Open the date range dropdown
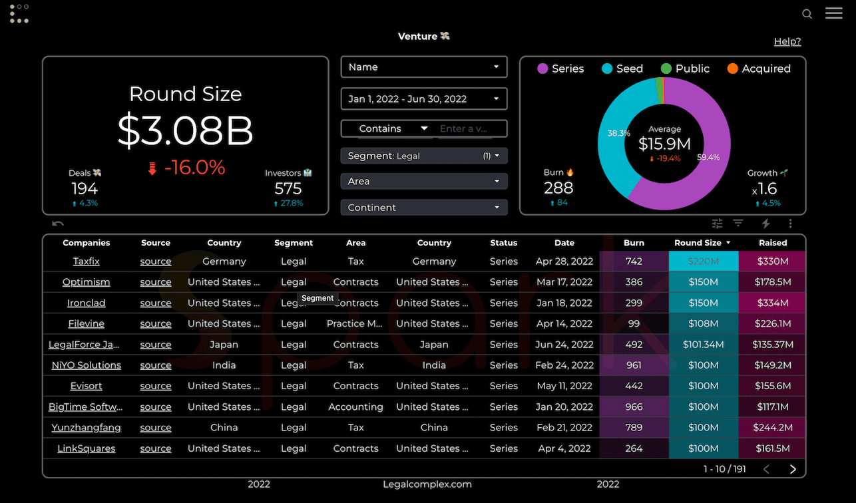This screenshot has width=856, height=503. (424, 99)
